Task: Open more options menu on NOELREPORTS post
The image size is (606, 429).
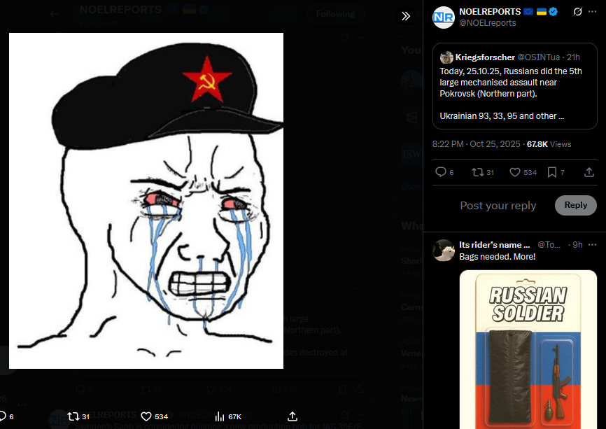Action: [x=592, y=12]
